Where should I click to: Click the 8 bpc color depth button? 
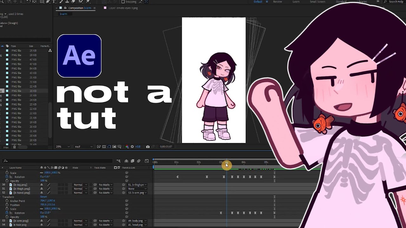tap(6, 147)
